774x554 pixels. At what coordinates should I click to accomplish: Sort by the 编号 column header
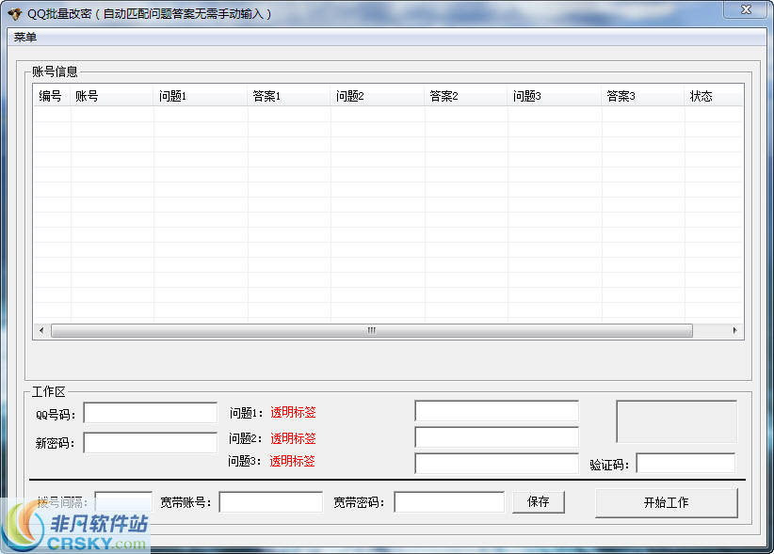[52, 96]
